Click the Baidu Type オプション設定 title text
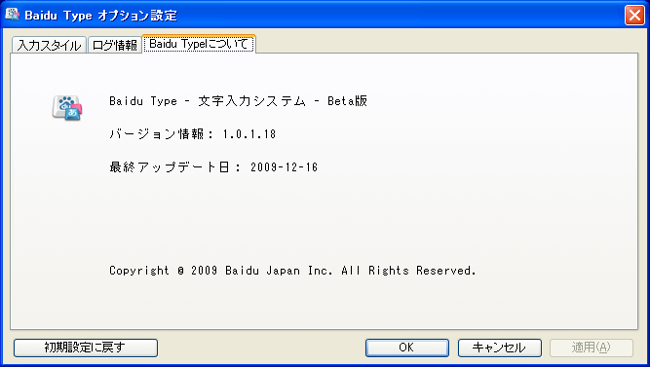This screenshot has width=650, height=367. pos(100,16)
